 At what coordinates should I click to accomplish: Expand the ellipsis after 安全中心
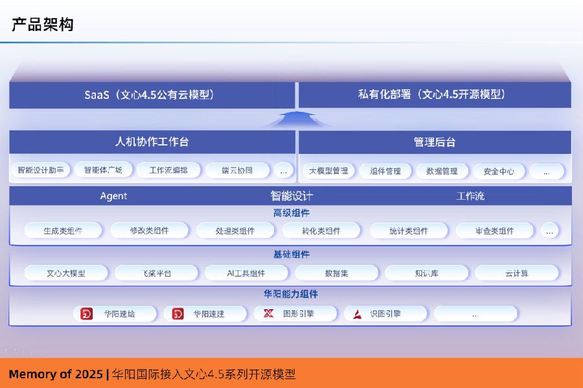(546, 171)
